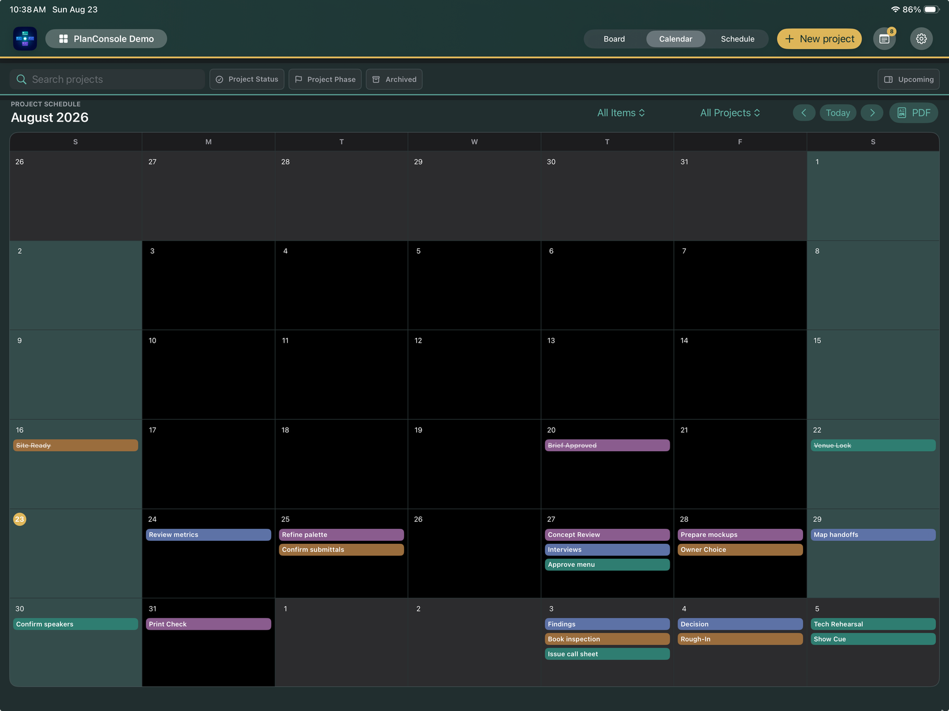
Task: Open the Owner Choice event
Action: coord(740,550)
